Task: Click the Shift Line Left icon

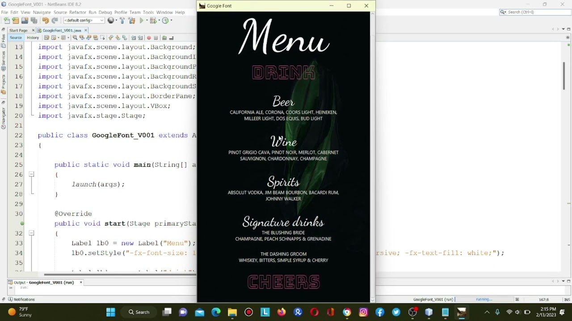Action: (134, 38)
